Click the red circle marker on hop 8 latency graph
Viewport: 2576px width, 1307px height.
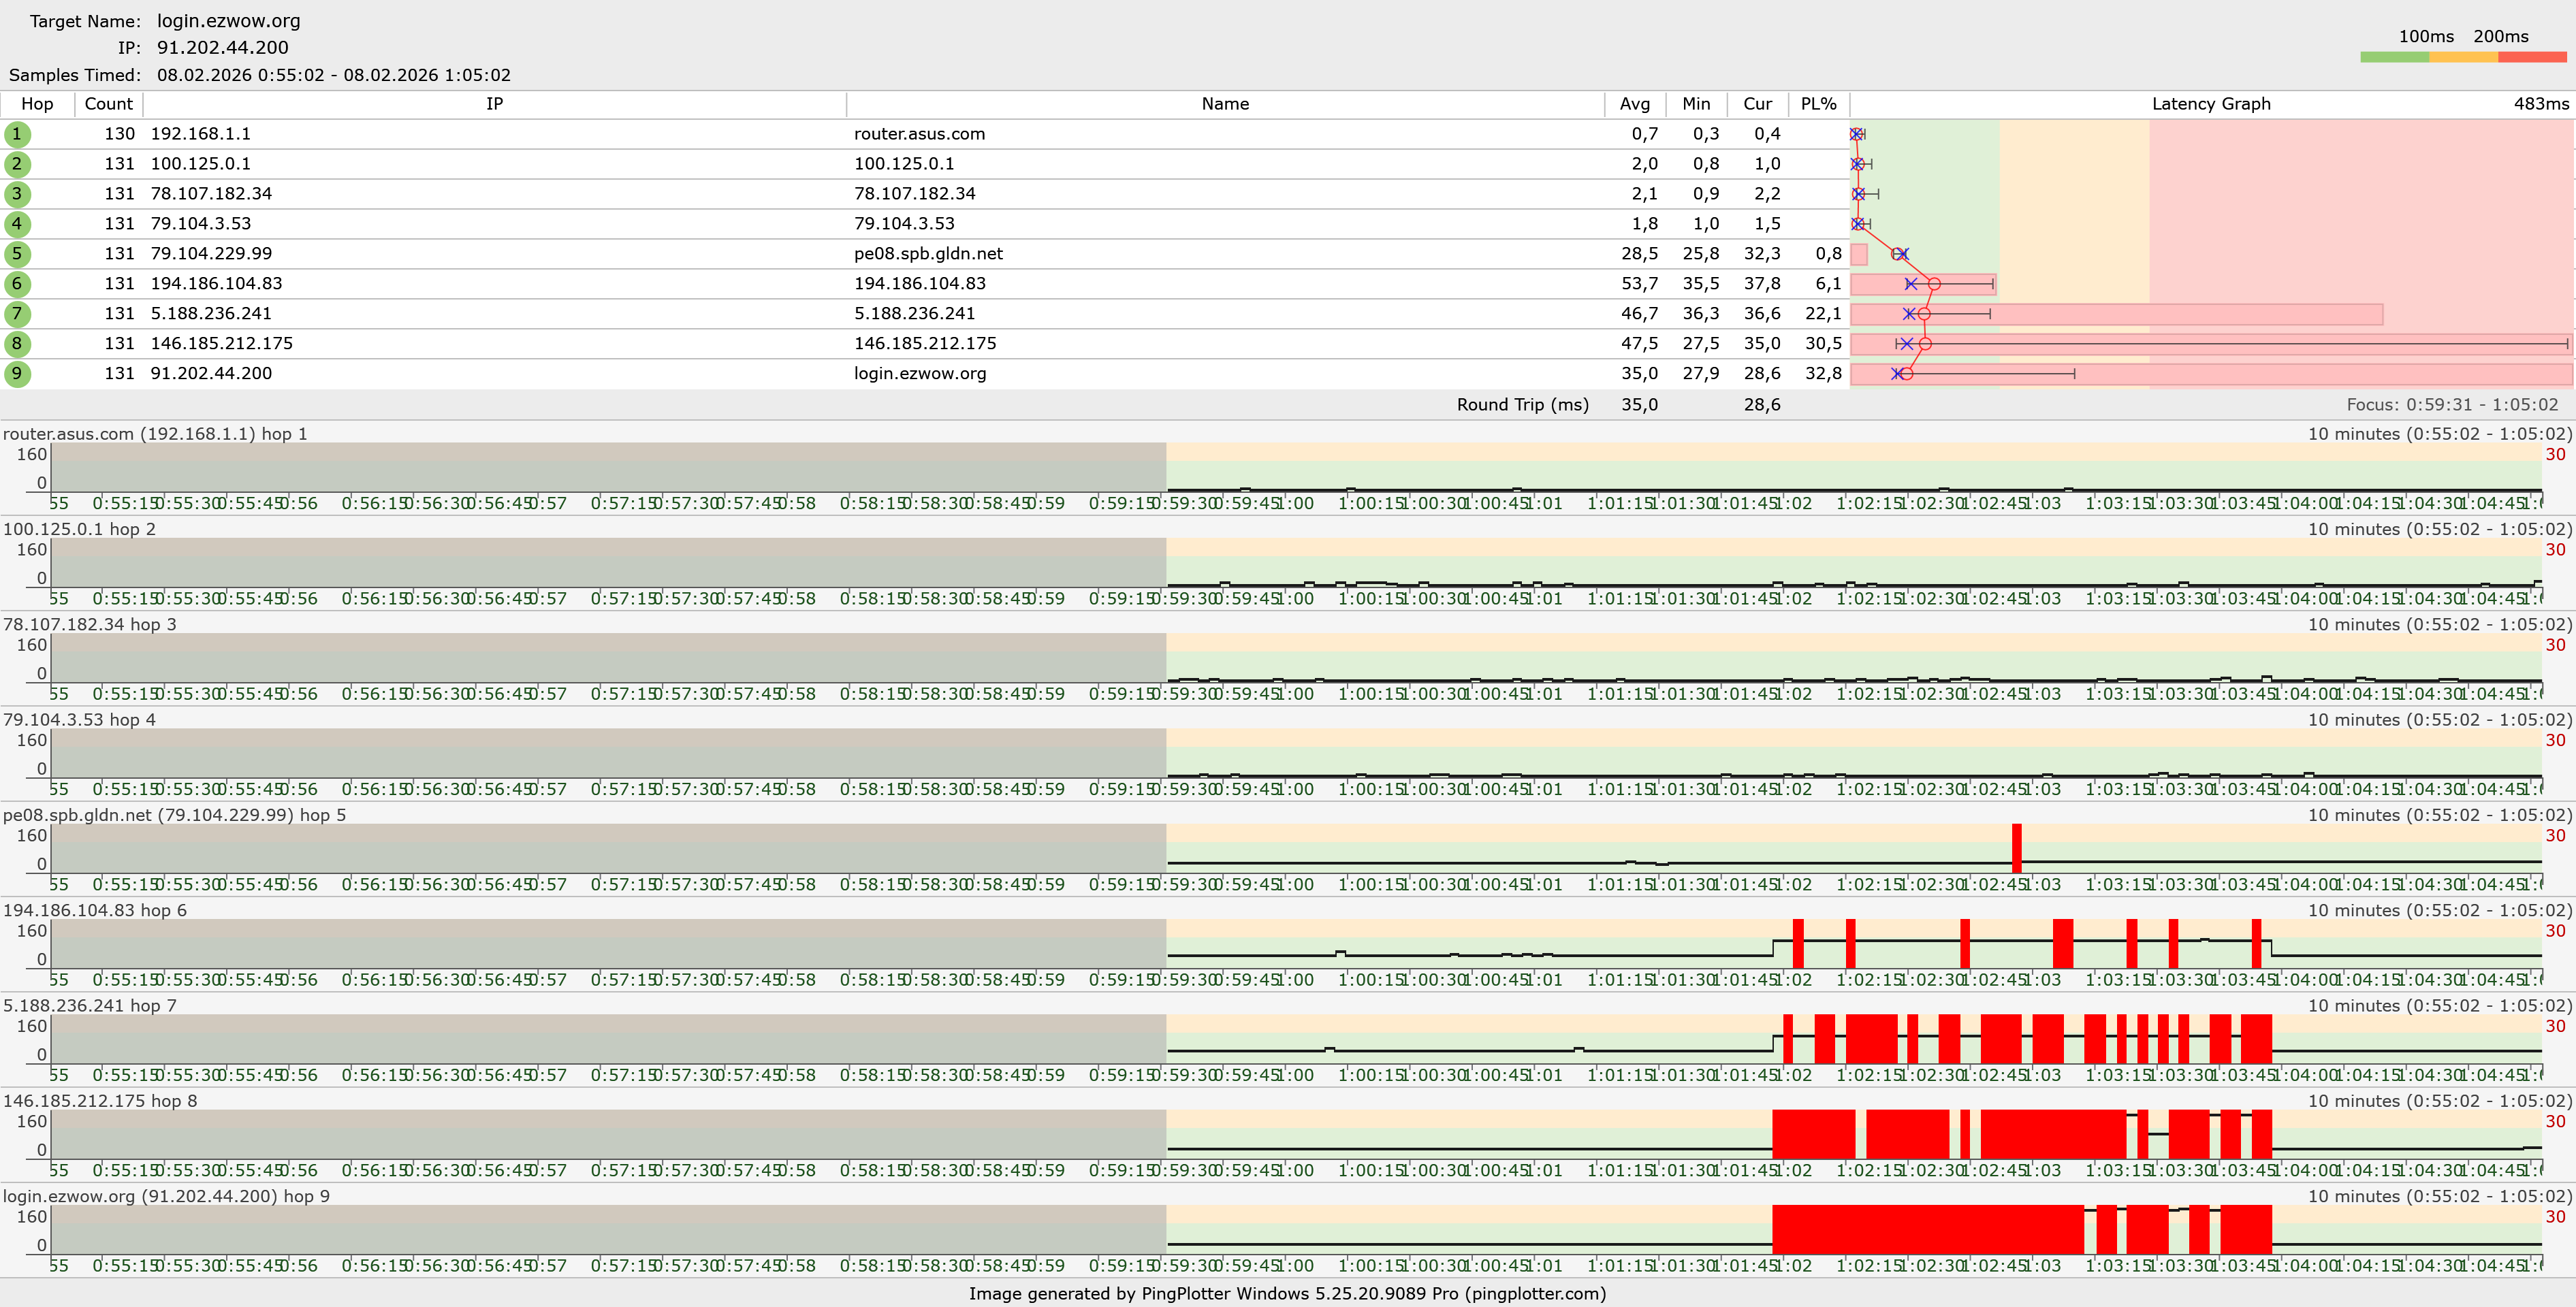[1925, 344]
